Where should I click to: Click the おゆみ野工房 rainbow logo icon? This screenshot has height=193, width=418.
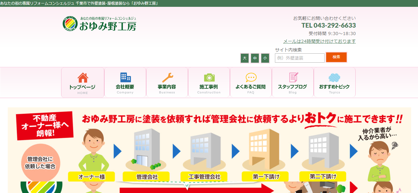tap(70, 24)
